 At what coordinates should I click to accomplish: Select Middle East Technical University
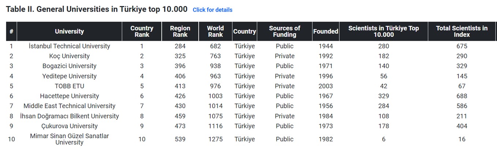[70, 106]
